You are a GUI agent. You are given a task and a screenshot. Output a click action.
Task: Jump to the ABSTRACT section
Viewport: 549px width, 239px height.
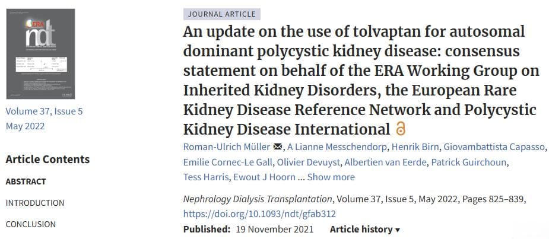pos(26,181)
